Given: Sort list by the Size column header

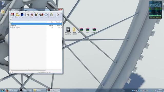Looking at the screenshot, I should tap(50, 22).
